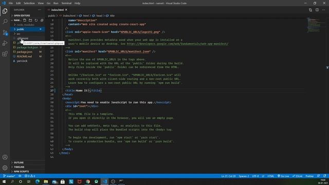Open Microsoft Edge from taskbar
329x185 pixels.
pyautogui.click(x=38, y=181)
